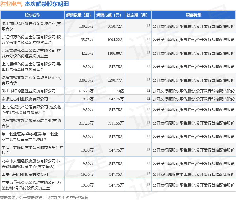236x200 pixels.
Task: Click the 限售类型 cell in 广东力量私募基金 row
Action: coord(194,185)
